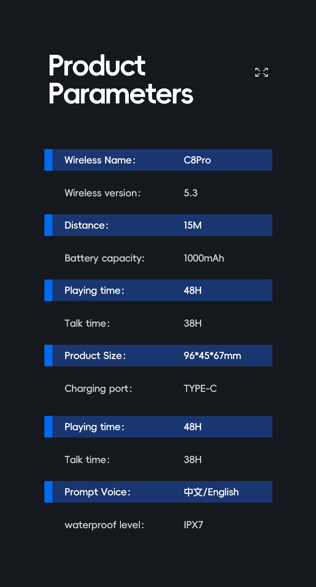Click the 1000mAh value

coord(204,258)
